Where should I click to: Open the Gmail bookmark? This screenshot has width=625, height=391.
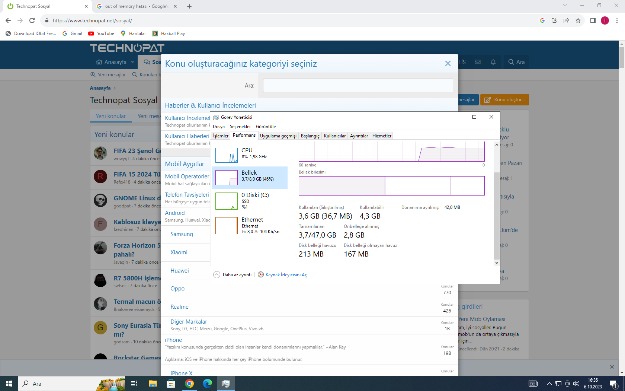pos(72,34)
